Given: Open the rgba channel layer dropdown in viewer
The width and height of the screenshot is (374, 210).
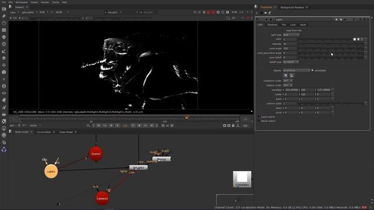Looking at the screenshot, I should (15, 12).
